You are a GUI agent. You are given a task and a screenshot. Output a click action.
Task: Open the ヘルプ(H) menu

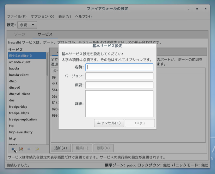(83, 16)
